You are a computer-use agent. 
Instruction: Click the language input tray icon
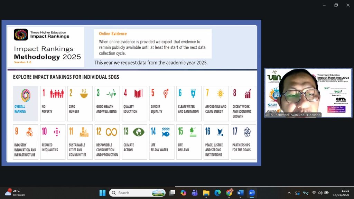[x=306, y=193]
